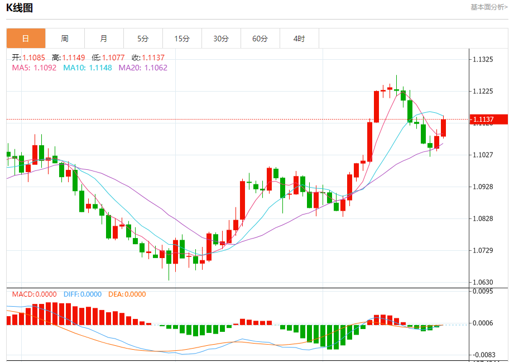
Task: Open the 4时 timeframe tab
Action: (x=299, y=39)
